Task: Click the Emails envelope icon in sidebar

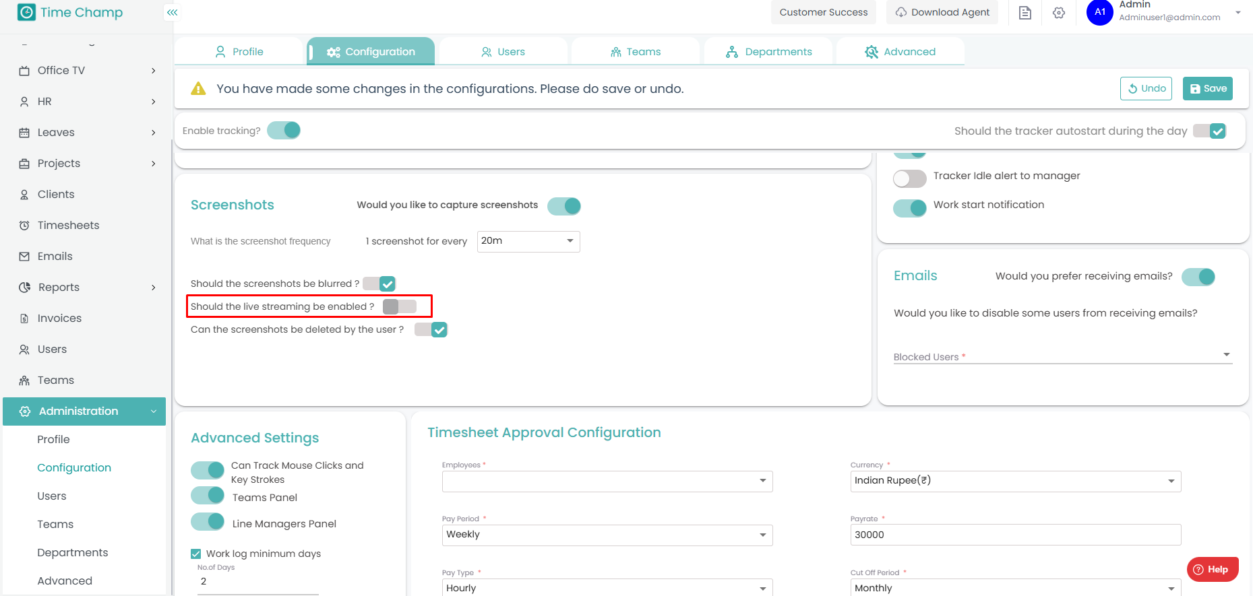Action: click(x=24, y=257)
